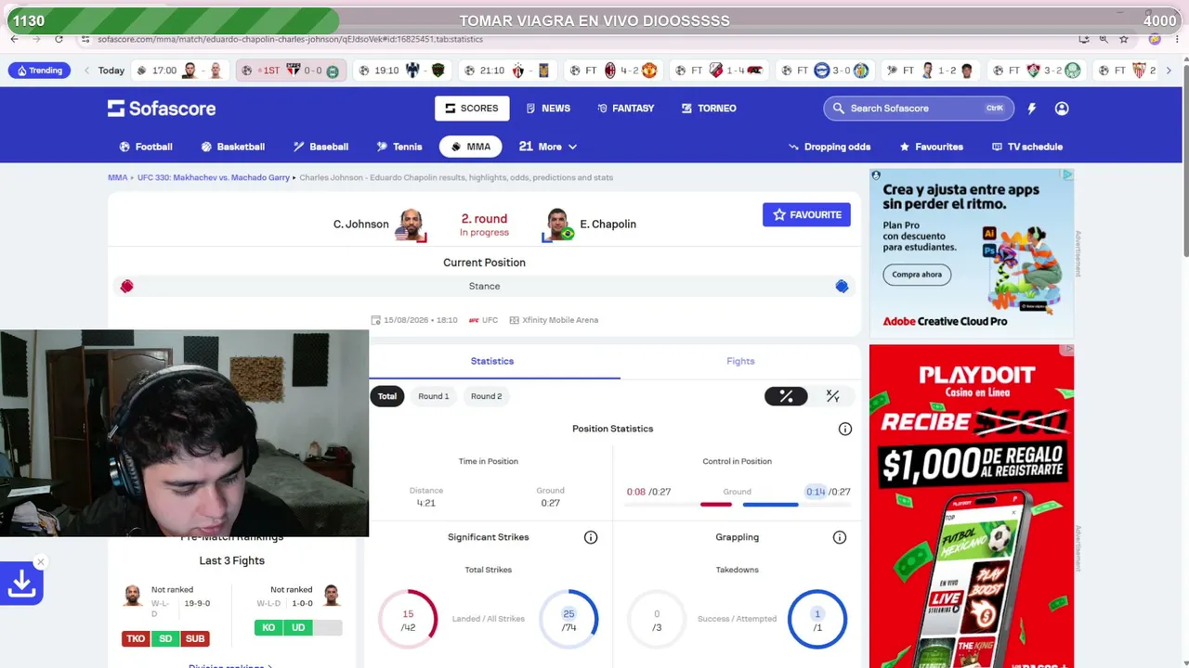Show next matches with scoreboard right arrow
The width and height of the screenshot is (1189, 668).
pyautogui.click(x=1169, y=71)
